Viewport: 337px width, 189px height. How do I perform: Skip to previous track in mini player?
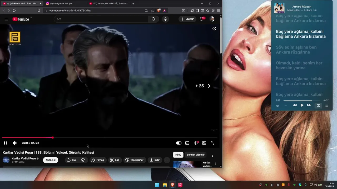[295, 105]
